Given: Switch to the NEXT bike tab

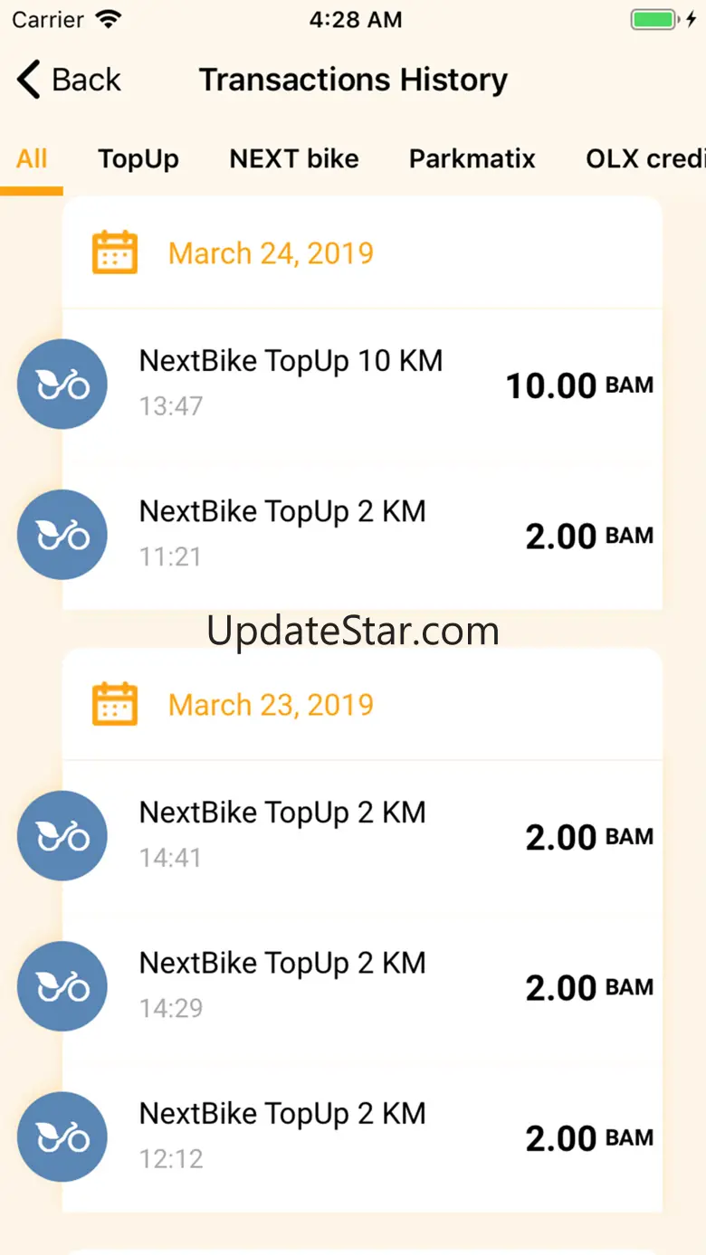Looking at the screenshot, I should pyautogui.click(x=294, y=159).
